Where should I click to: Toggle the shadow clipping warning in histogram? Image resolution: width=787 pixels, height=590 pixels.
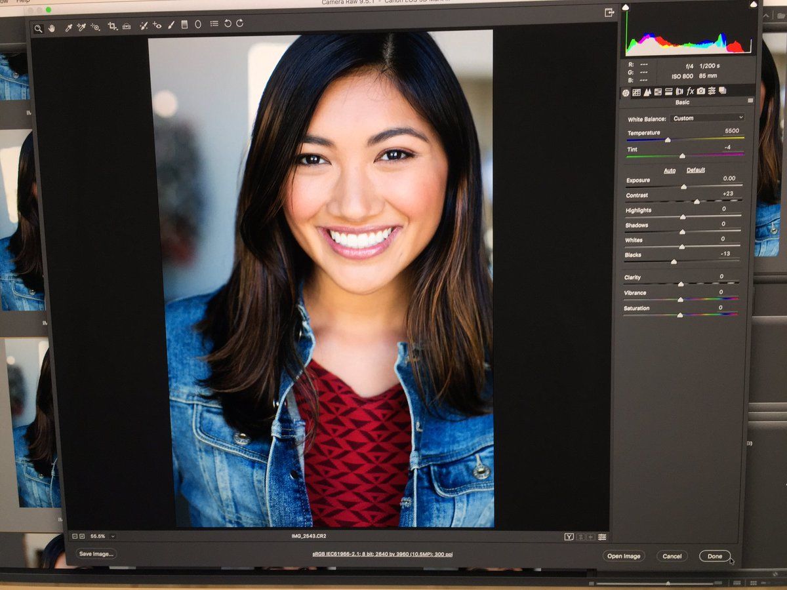(x=626, y=7)
